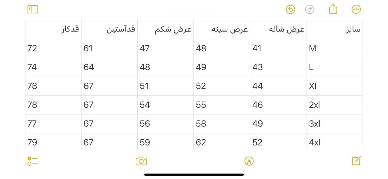This screenshot has height=179, width=388.
Task: Select the قدکار header cell
Action: tap(53, 29)
